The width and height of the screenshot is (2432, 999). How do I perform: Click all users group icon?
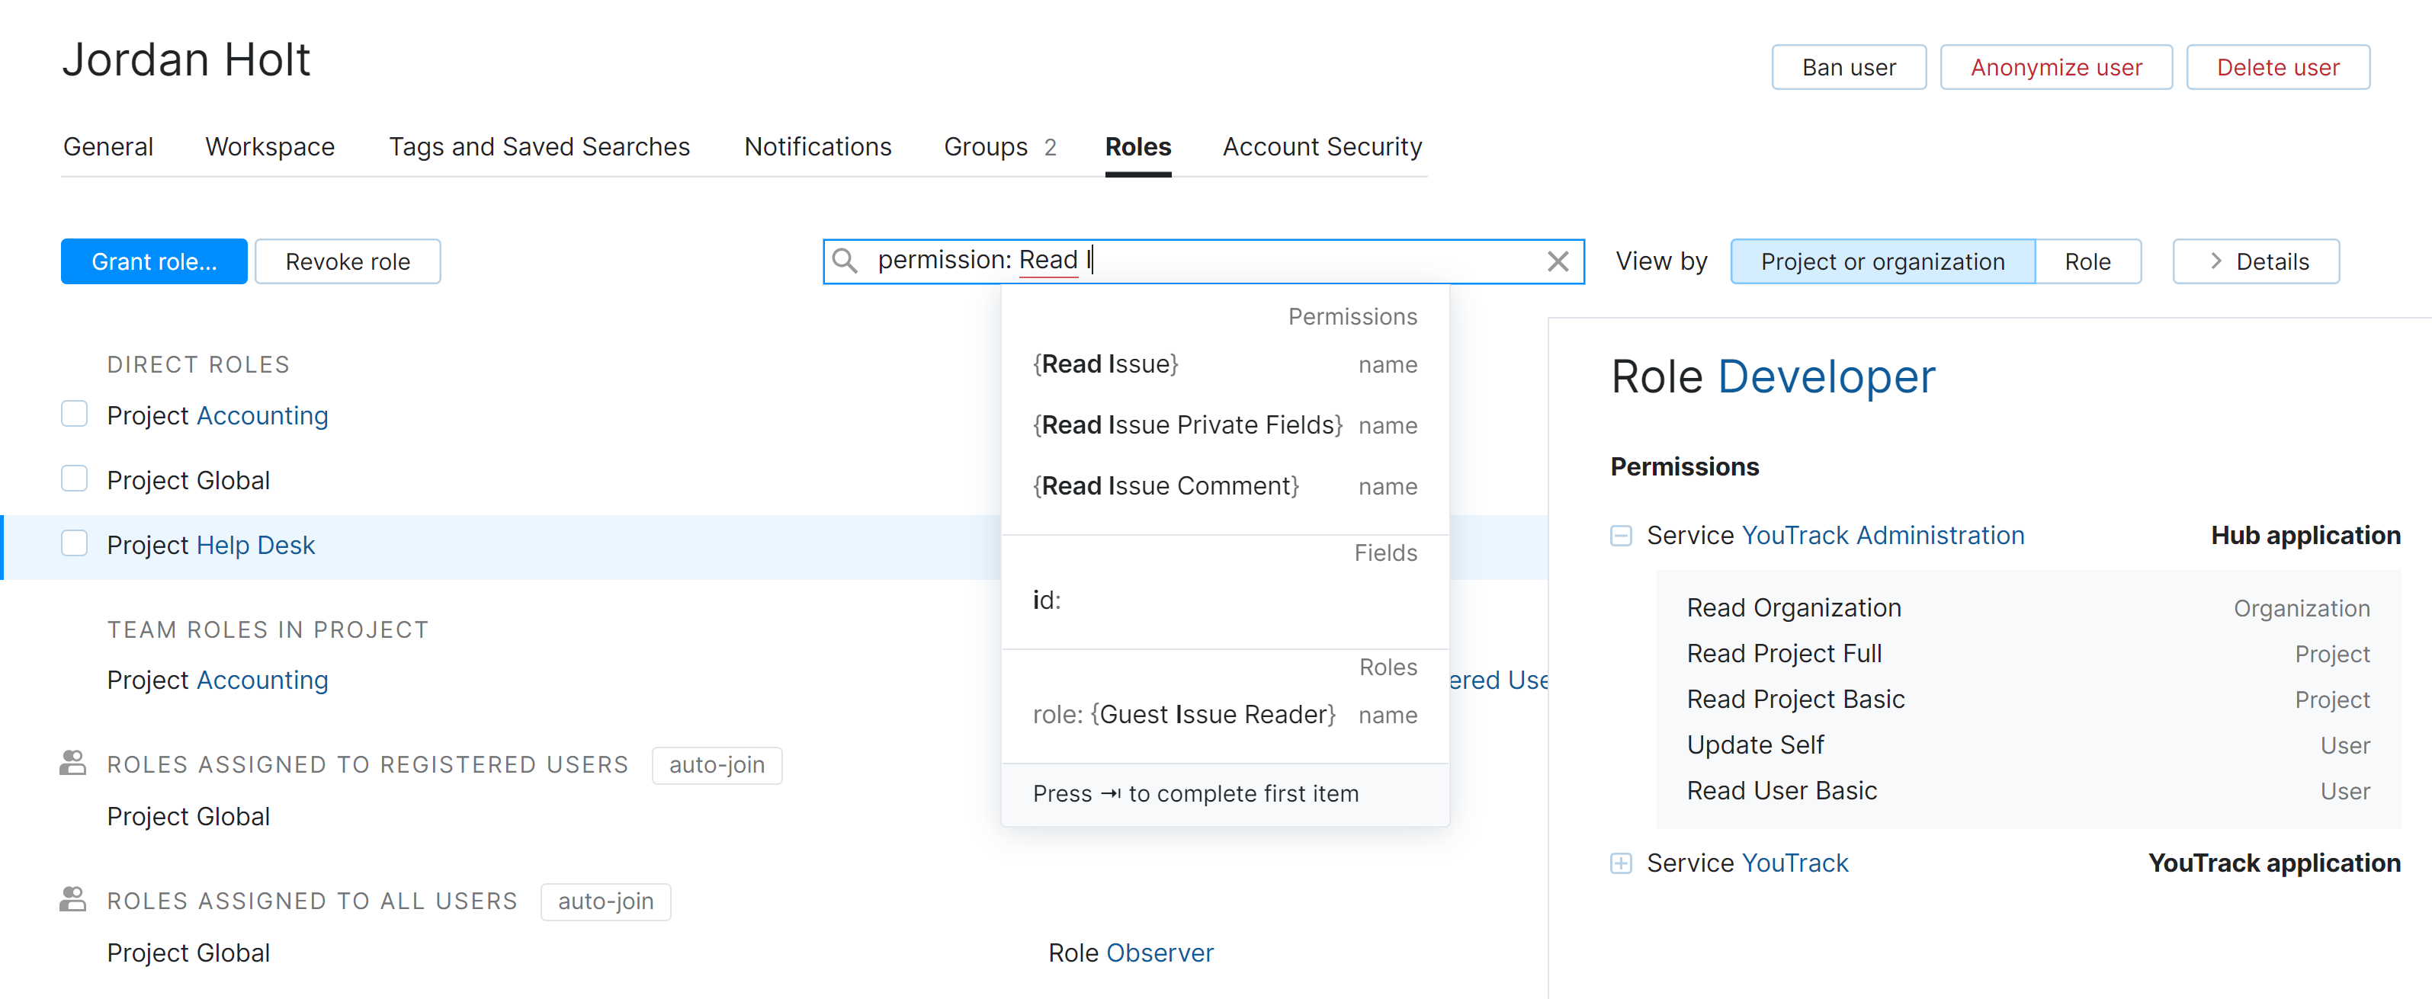(72, 900)
